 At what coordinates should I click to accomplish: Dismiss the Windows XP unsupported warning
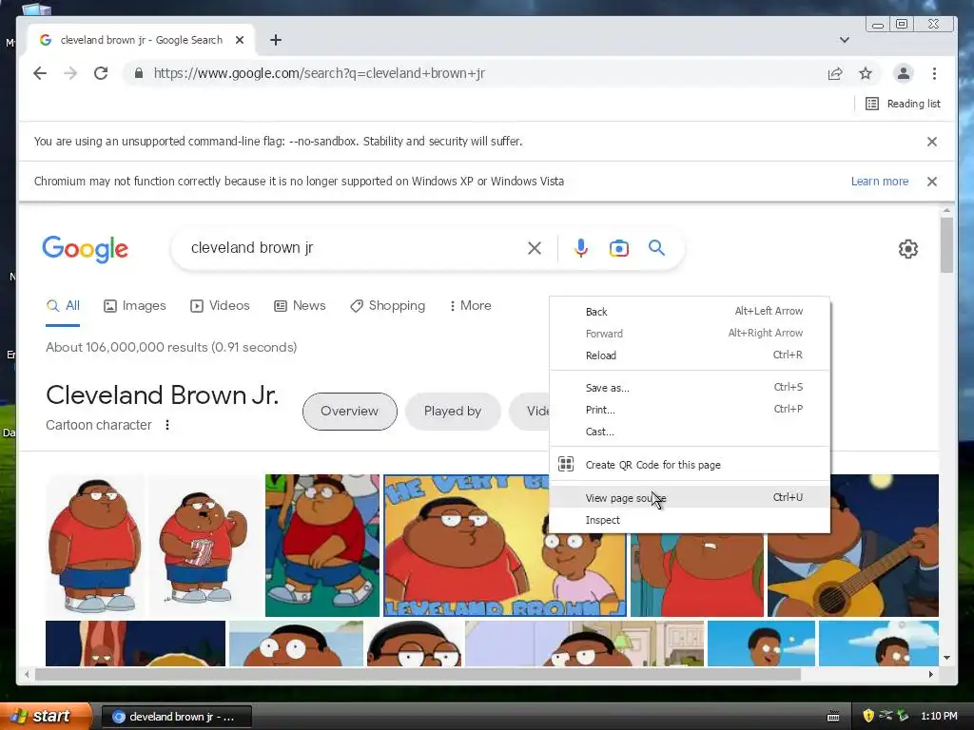click(x=932, y=182)
